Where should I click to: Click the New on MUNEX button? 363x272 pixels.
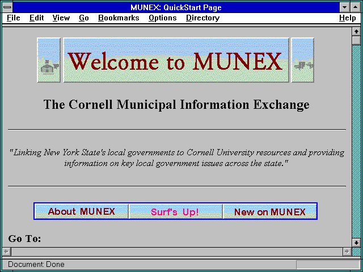click(x=270, y=211)
